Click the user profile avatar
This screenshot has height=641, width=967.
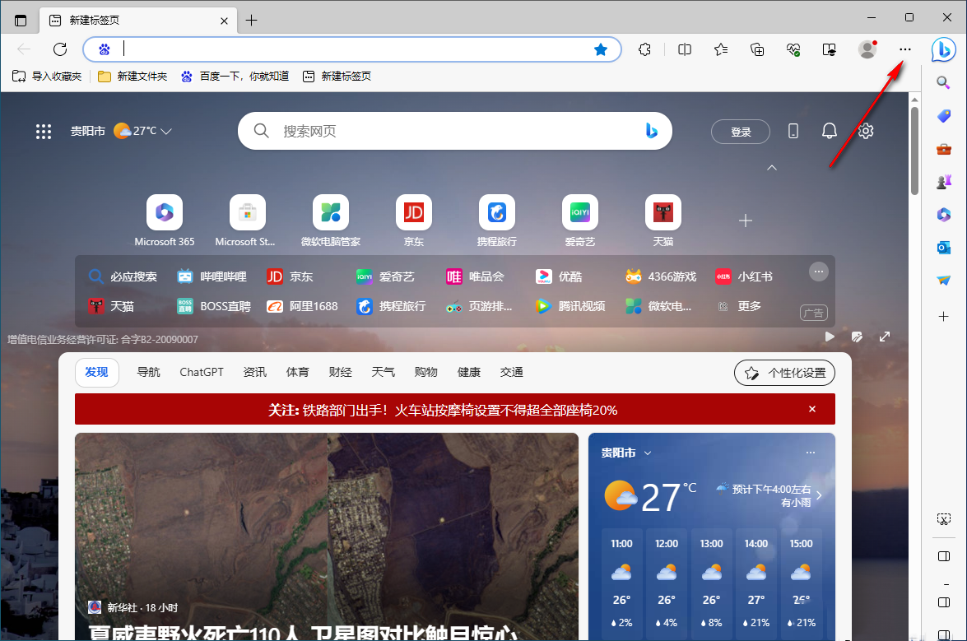[867, 49]
